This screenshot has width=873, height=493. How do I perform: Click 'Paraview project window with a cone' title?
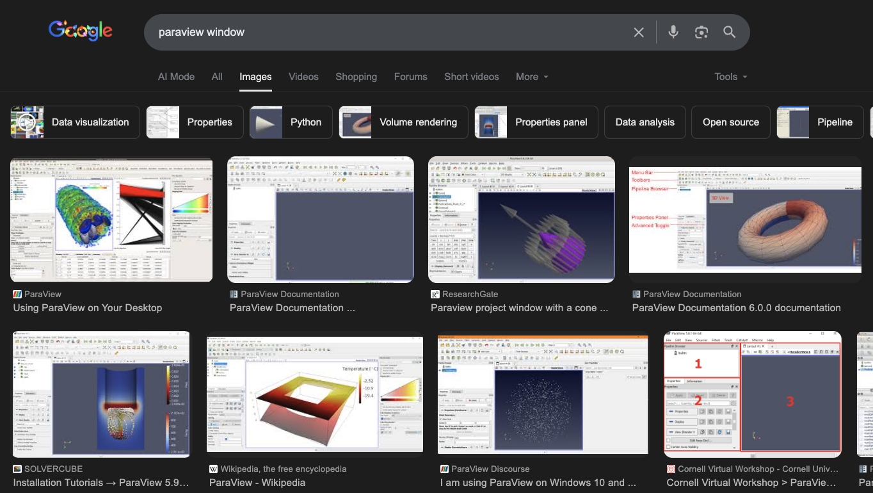pos(519,308)
